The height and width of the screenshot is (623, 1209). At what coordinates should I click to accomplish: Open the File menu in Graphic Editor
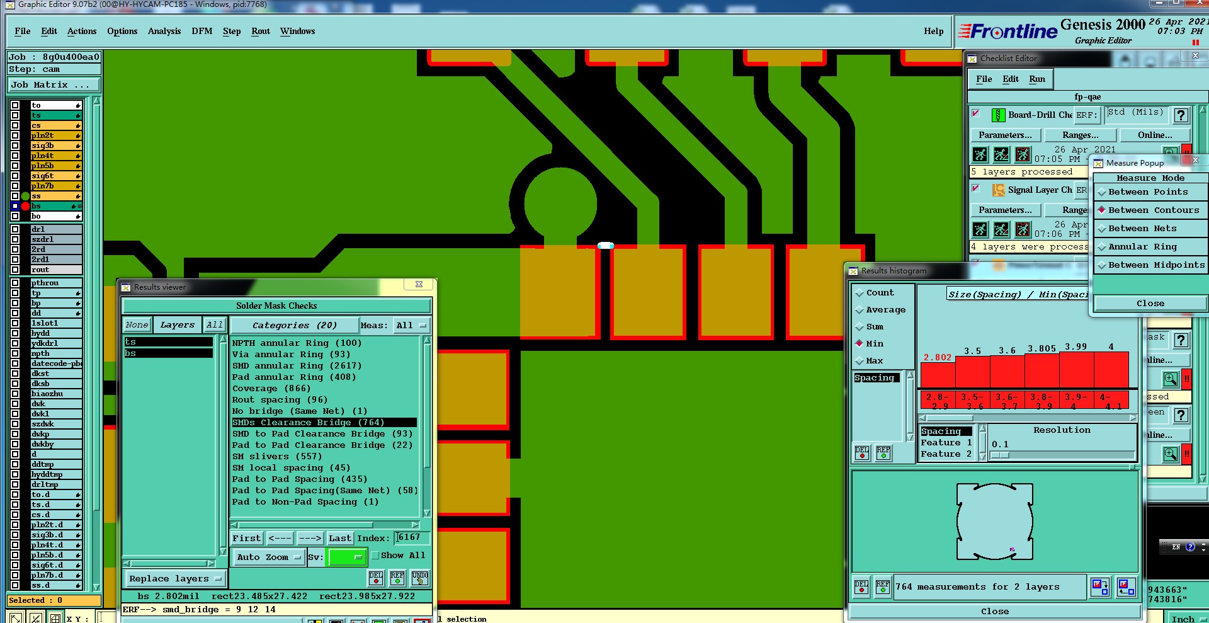(x=23, y=31)
